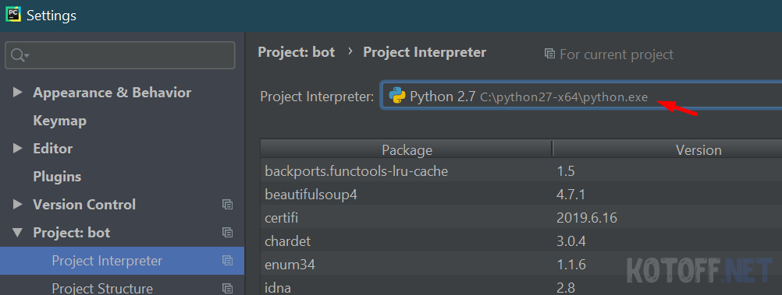Select Version Control settings
The width and height of the screenshot is (782, 295).
point(84,205)
